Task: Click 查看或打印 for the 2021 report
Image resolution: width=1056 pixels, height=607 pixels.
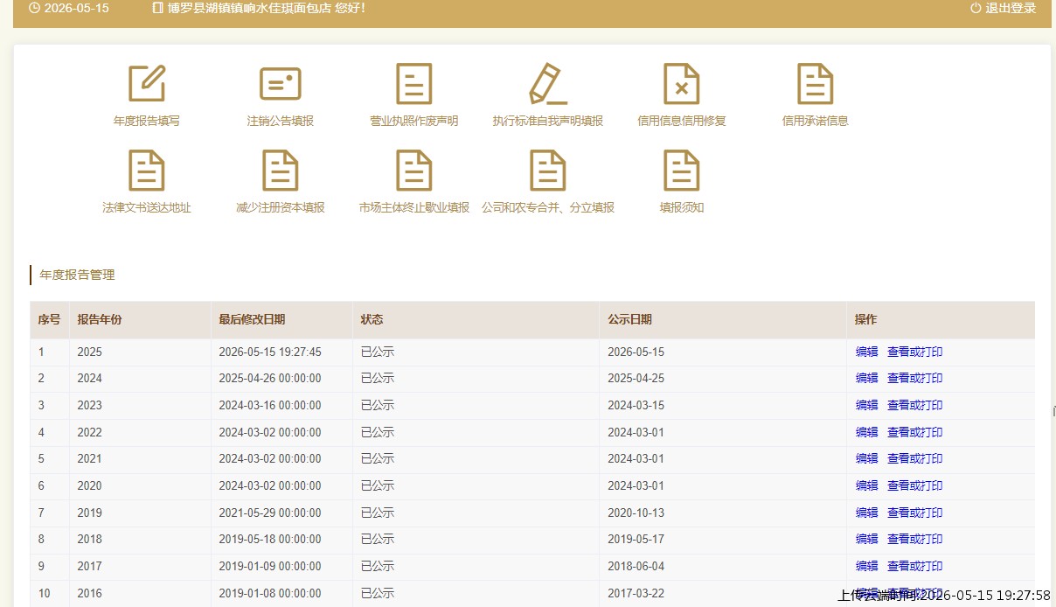Action: (x=915, y=458)
